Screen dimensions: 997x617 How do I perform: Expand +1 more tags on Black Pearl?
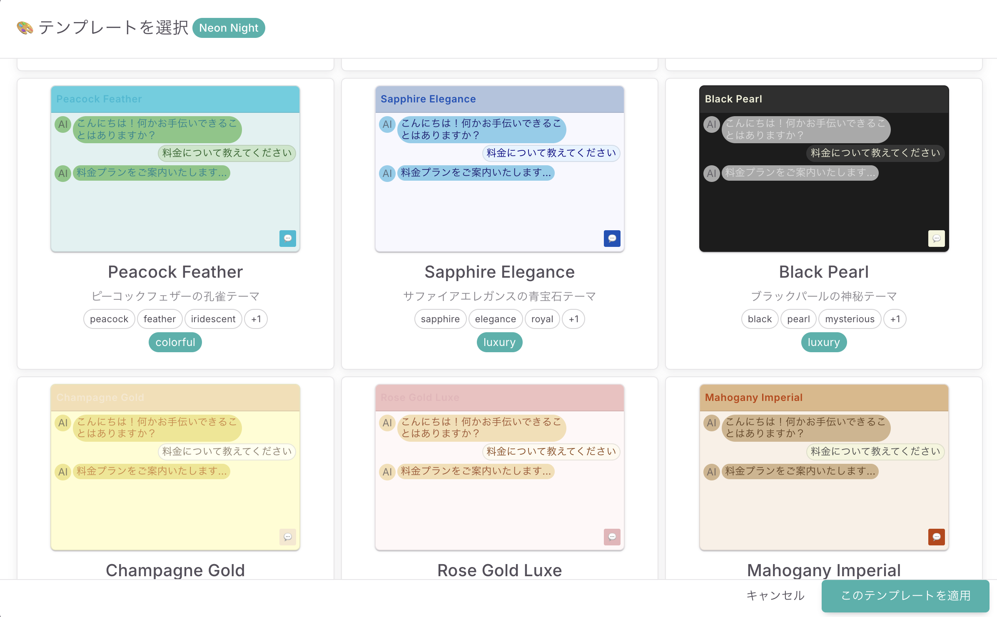click(895, 319)
